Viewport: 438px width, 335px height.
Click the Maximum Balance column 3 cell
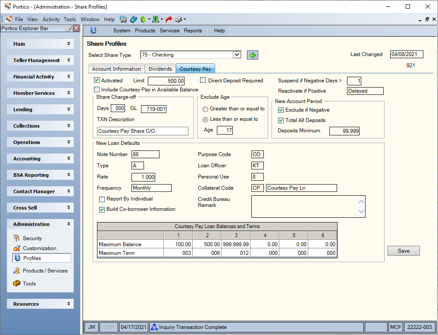coord(236,244)
